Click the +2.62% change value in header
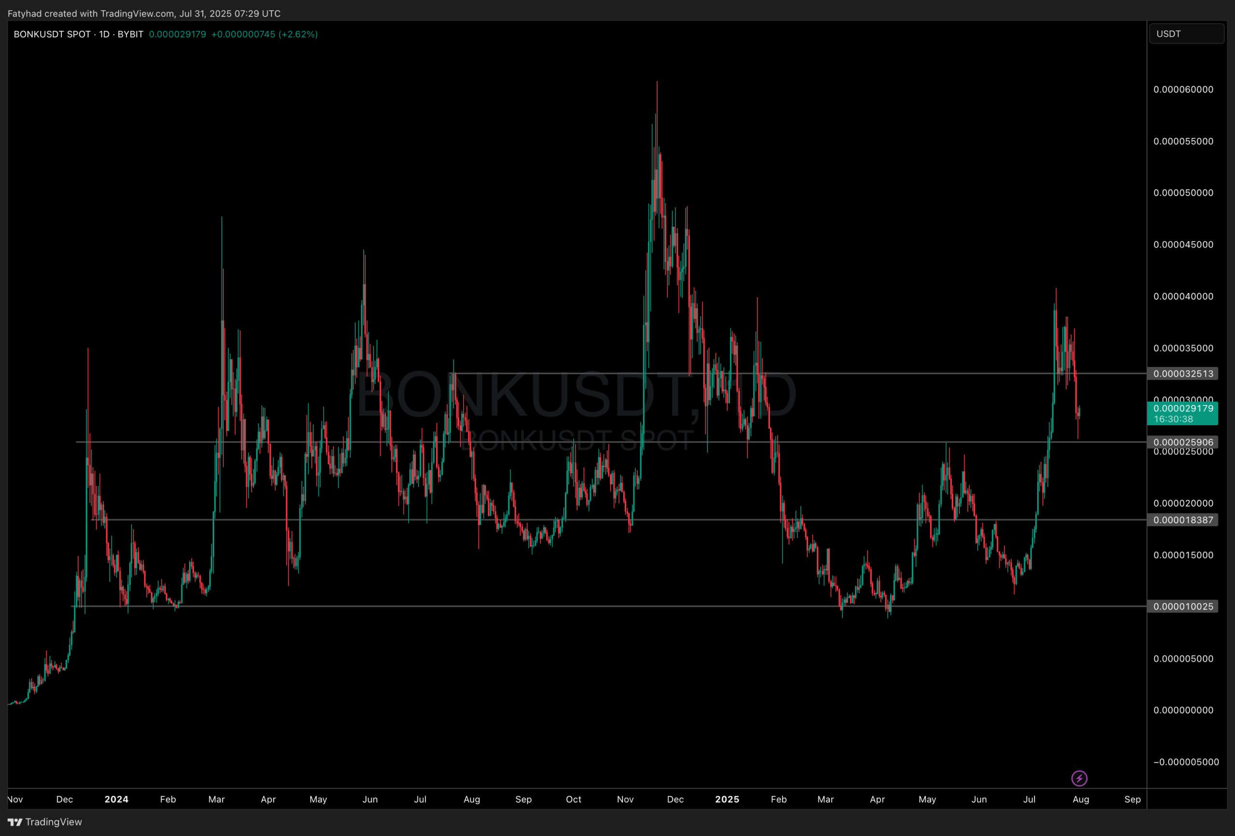Screen dimensions: 1235x836 (298, 35)
